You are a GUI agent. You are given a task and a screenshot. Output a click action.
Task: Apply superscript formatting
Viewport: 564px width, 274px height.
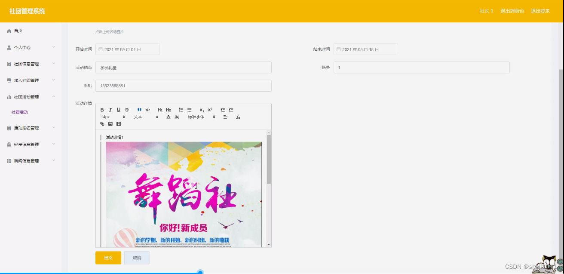210,109
